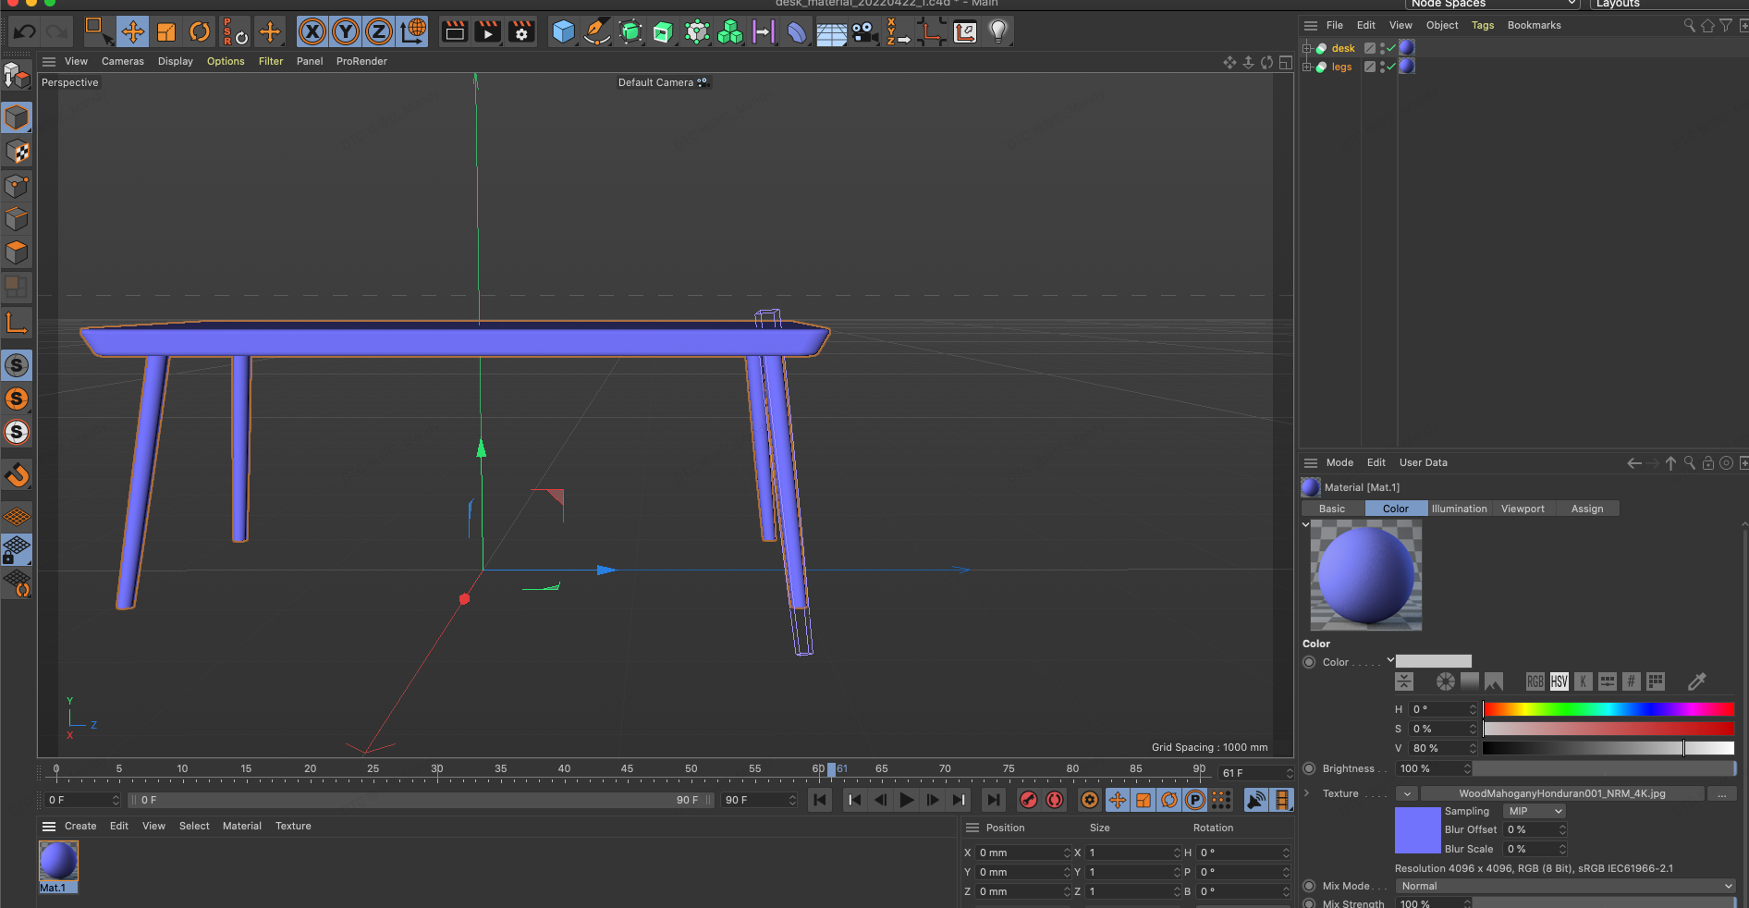Open the Cloner MoGraph icon
This screenshot has width=1749, height=908.
(730, 32)
